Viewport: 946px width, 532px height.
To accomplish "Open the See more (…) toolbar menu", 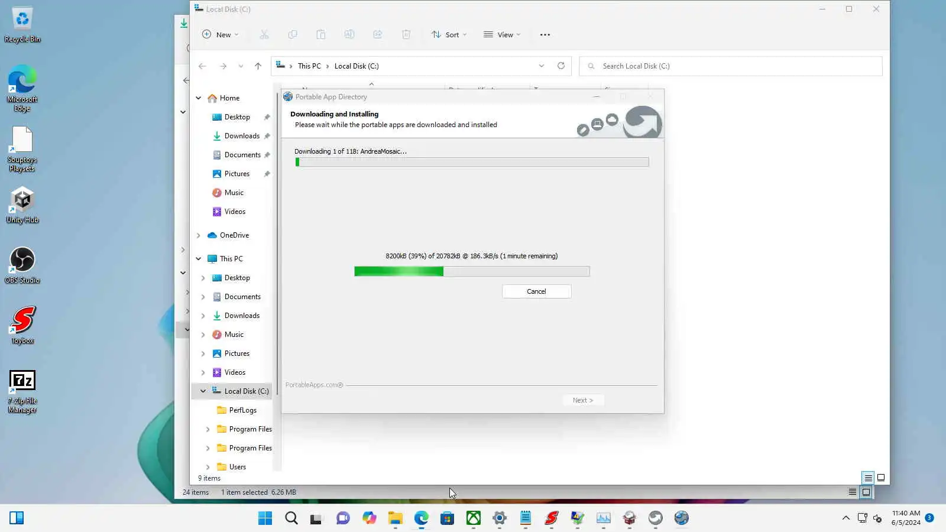I will tap(545, 34).
